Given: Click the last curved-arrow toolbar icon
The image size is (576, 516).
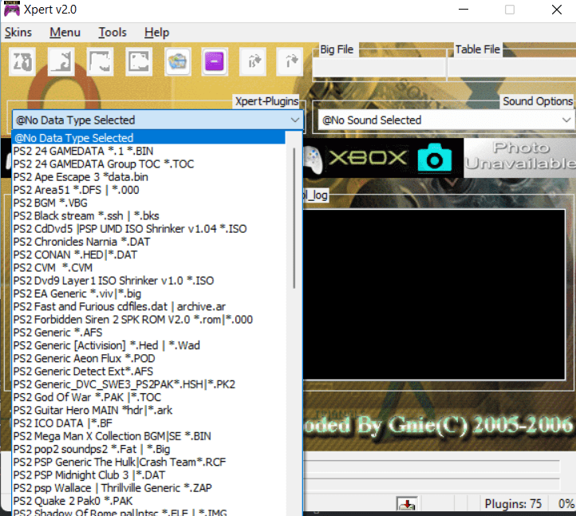Looking at the screenshot, I should (290, 61).
